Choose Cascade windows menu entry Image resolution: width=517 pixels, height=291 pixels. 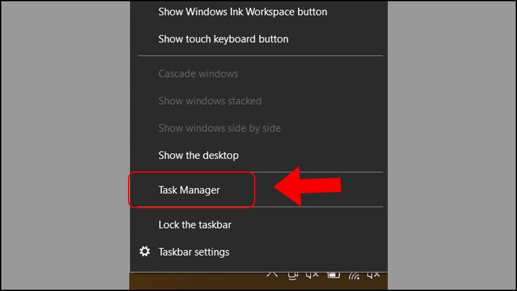(198, 74)
